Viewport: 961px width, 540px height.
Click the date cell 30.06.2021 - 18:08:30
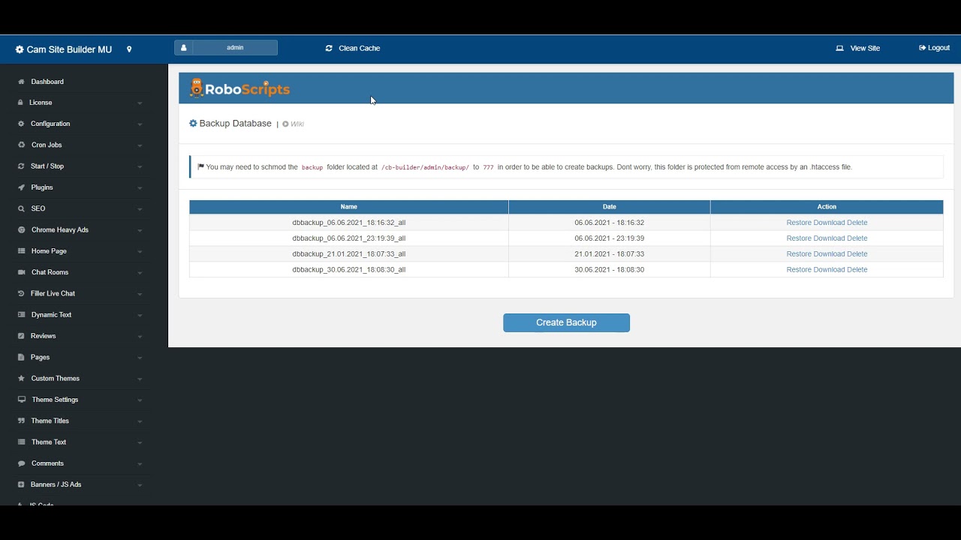coord(610,270)
